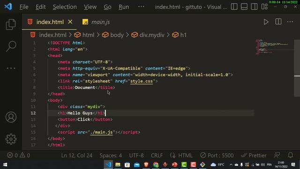Split the editor to the right
This screenshot has height=169, width=300.
pyautogui.click(x=278, y=22)
